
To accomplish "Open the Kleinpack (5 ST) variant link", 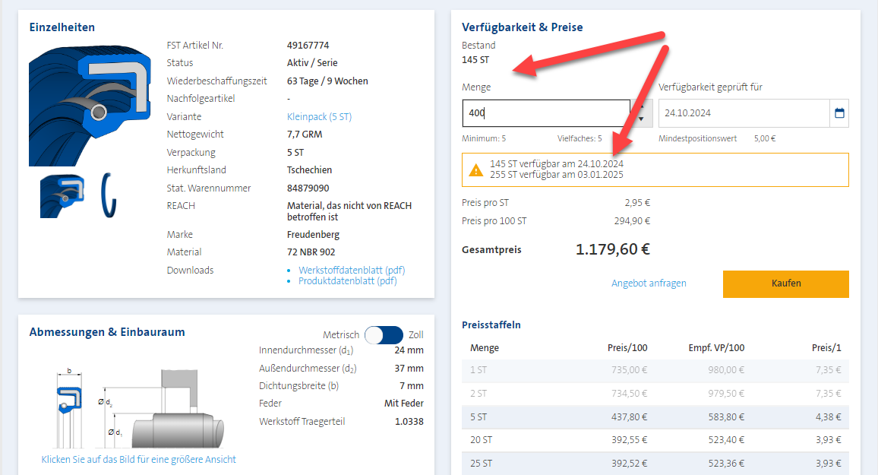I will pyautogui.click(x=319, y=117).
